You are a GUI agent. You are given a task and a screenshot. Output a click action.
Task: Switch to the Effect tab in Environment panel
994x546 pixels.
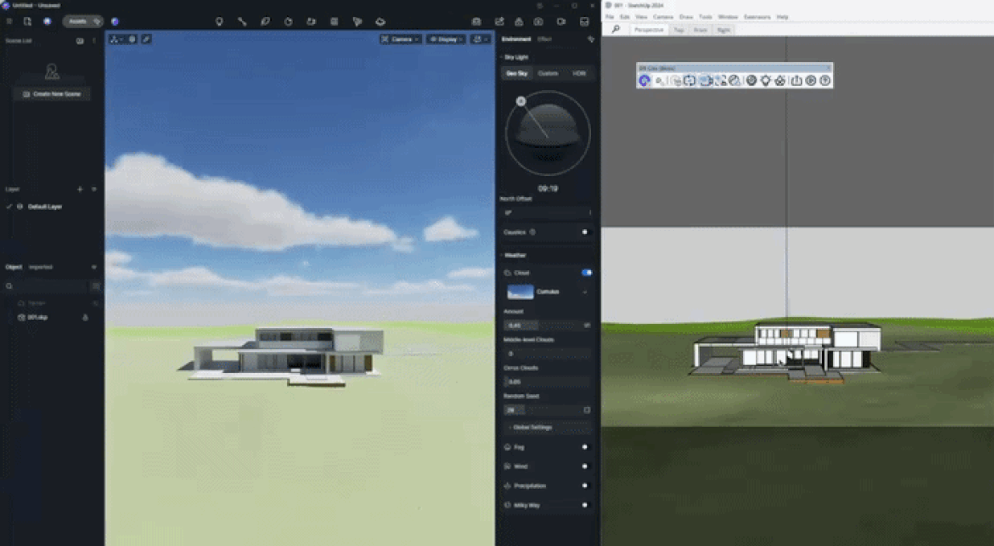544,38
